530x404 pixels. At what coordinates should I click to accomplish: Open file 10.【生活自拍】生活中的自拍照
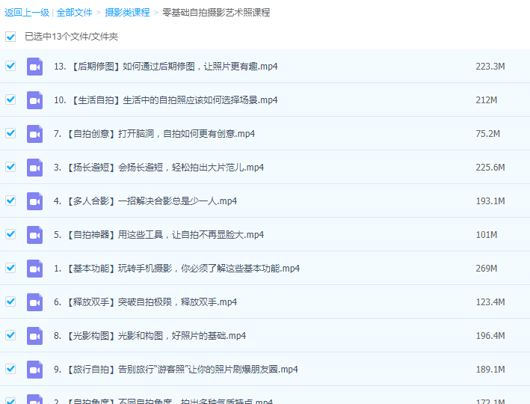(x=166, y=100)
